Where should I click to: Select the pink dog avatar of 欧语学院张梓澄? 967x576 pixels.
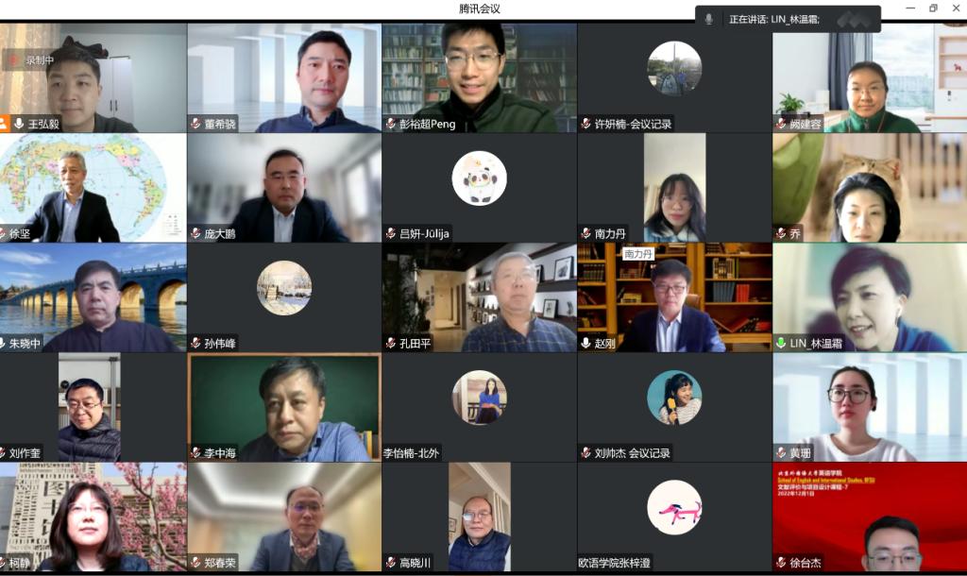674,508
